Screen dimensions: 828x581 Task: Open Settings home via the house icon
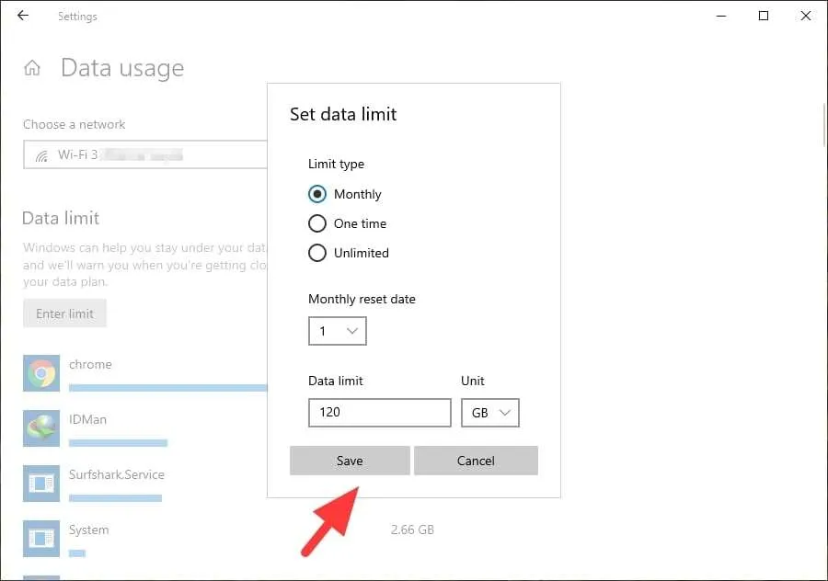[x=32, y=68]
